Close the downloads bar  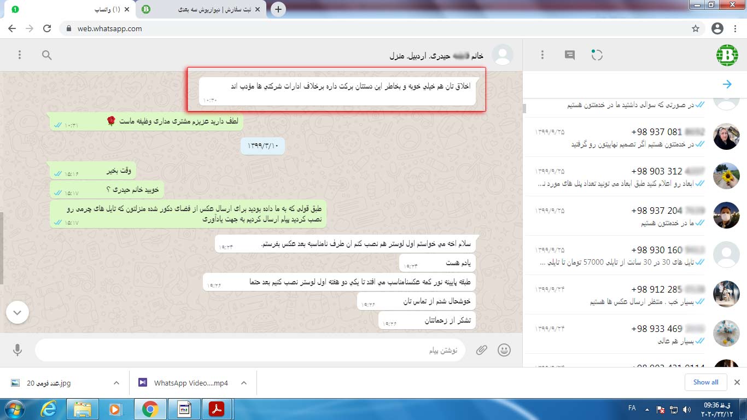coord(737,382)
